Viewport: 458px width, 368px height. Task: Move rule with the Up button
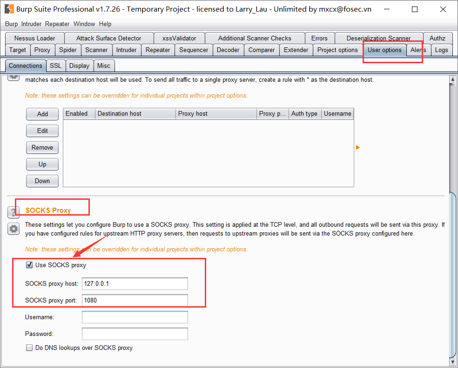point(42,164)
